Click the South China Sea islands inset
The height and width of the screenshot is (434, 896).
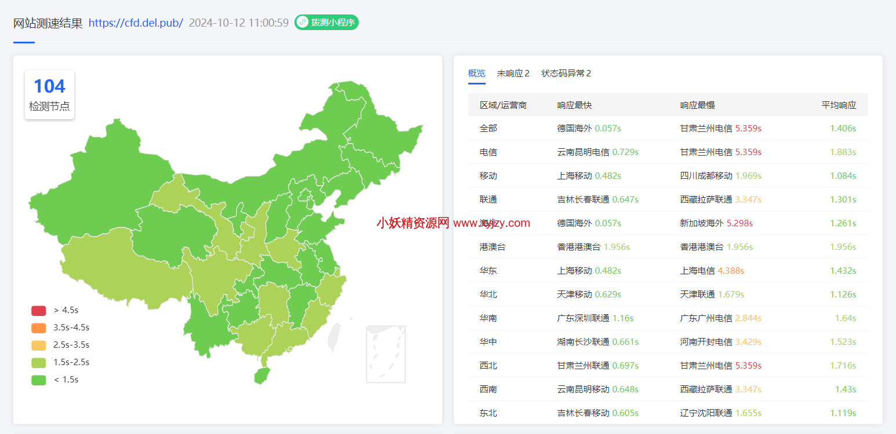pyautogui.click(x=385, y=354)
